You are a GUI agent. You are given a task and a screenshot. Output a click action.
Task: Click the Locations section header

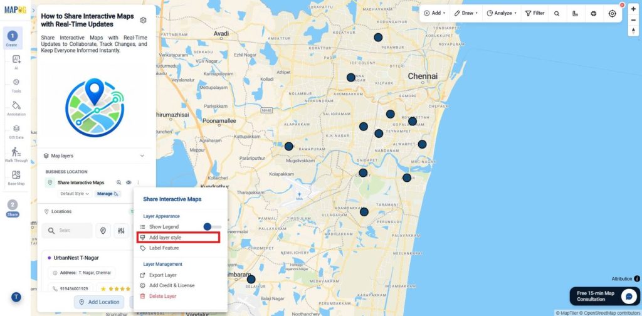pyautogui.click(x=61, y=212)
